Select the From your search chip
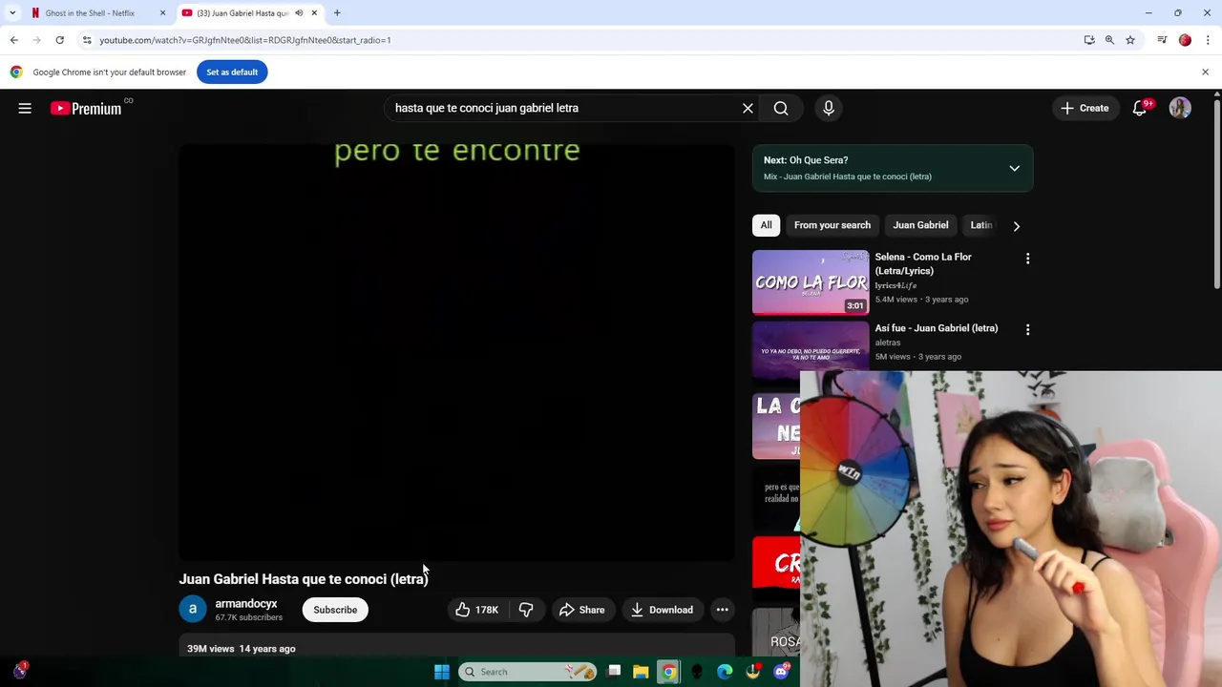The height and width of the screenshot is (687, 1222). 832,225
